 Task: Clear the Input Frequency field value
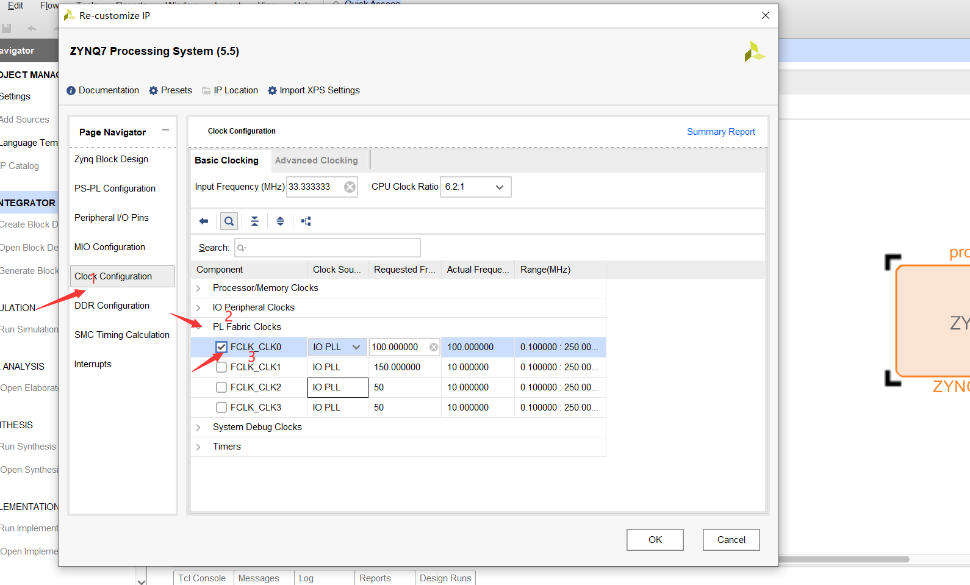pyautogui.click(x=350, y=187)
